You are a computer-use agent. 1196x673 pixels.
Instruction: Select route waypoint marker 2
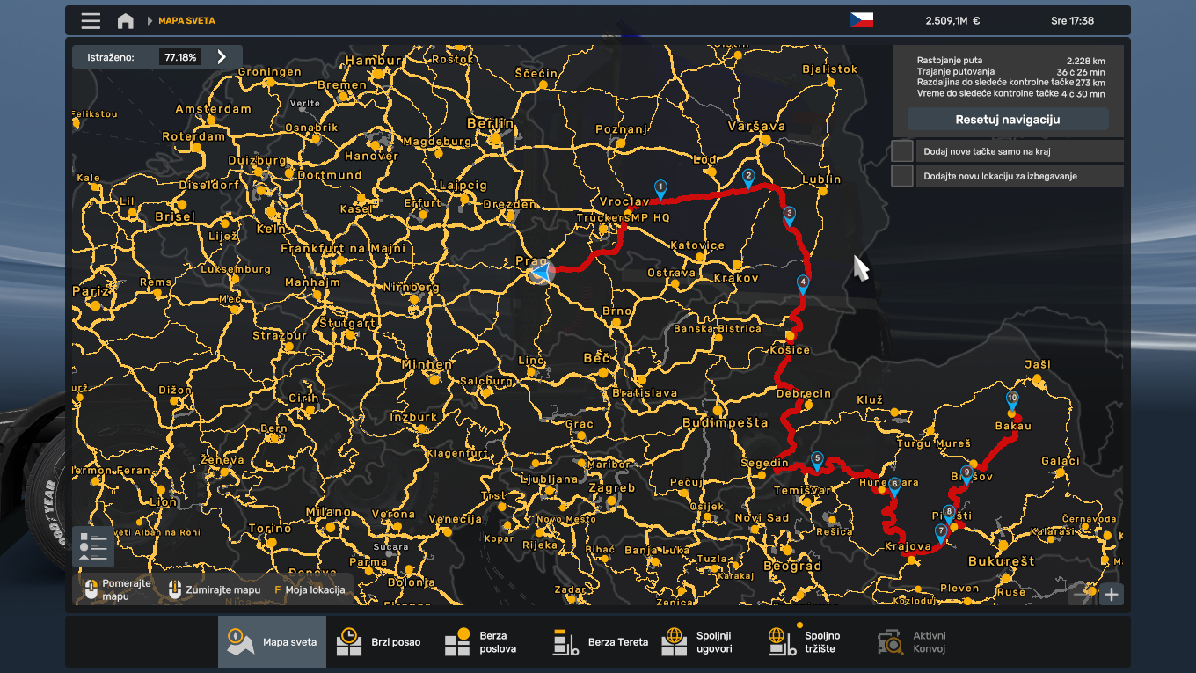coord(748,178)
